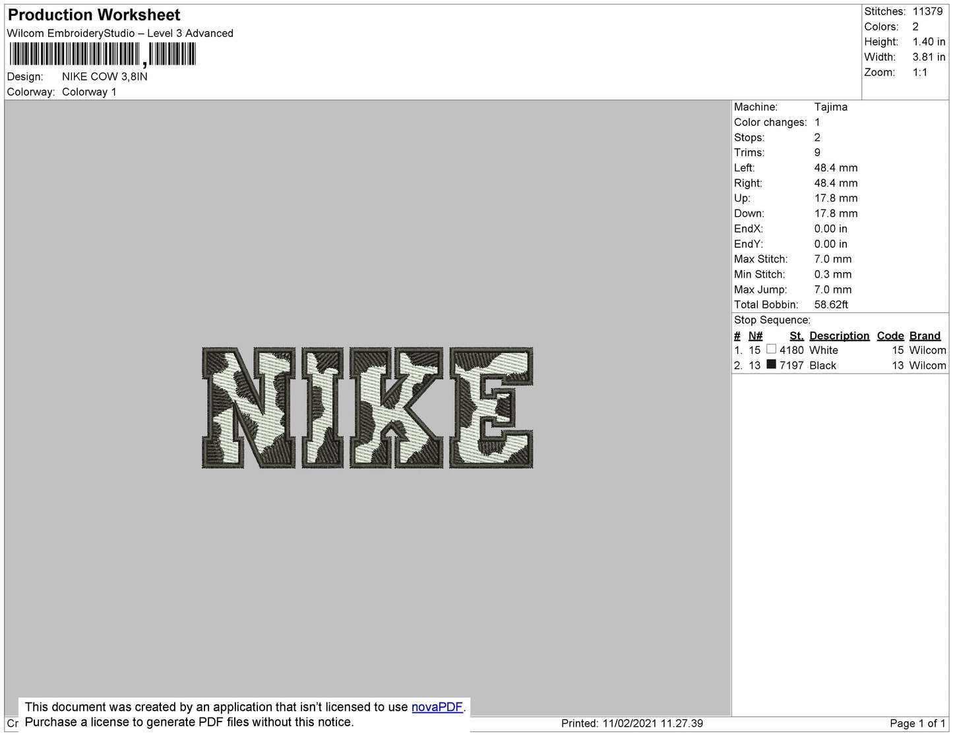The image size is (953, 736).
Task: Select the Total Bobbin value '58.62ft'
Action: click(831, 304)
